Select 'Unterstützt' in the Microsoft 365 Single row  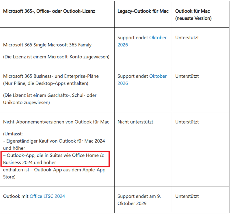click(x=187, y=38)
